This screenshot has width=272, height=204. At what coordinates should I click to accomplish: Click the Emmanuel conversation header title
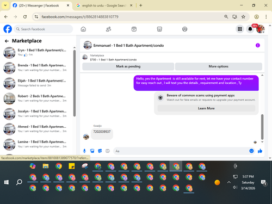pyautogui.click(x=128, y=46)
